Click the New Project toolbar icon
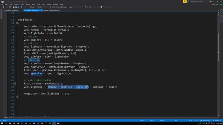The height and width of the screenshot is (125, 223). tap(10, 7)
